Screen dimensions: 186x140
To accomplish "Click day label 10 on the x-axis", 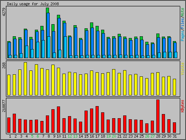I will (x=59, y=136).
